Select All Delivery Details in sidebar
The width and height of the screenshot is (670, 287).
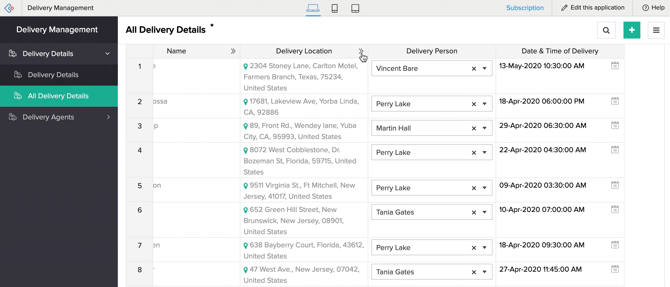pyautogui.click(x=59, y=96)
